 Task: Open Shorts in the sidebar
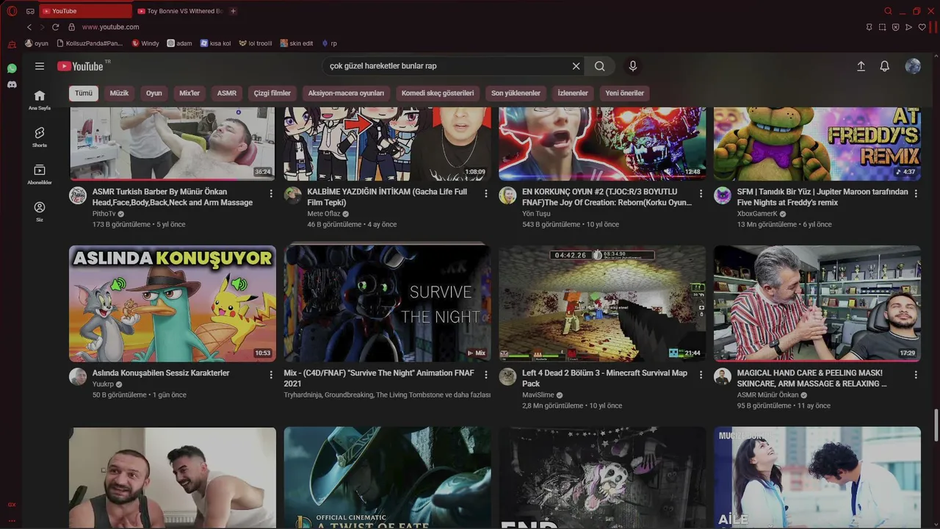point(40,137)
